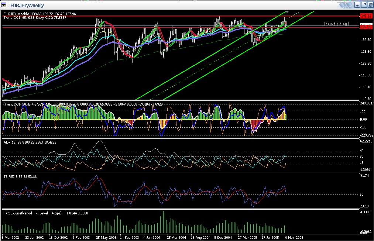Click the 4 Jan 2004 date label
374x241 pixels.
click(152, 237)
